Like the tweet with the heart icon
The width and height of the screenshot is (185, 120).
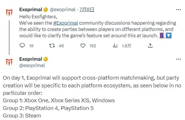83,46
